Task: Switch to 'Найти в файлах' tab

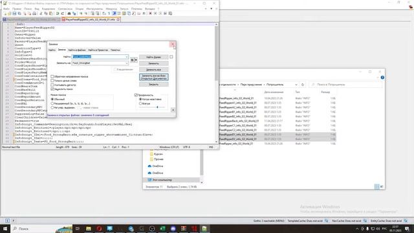Action: pyautogui.click(x=77, y=50)
